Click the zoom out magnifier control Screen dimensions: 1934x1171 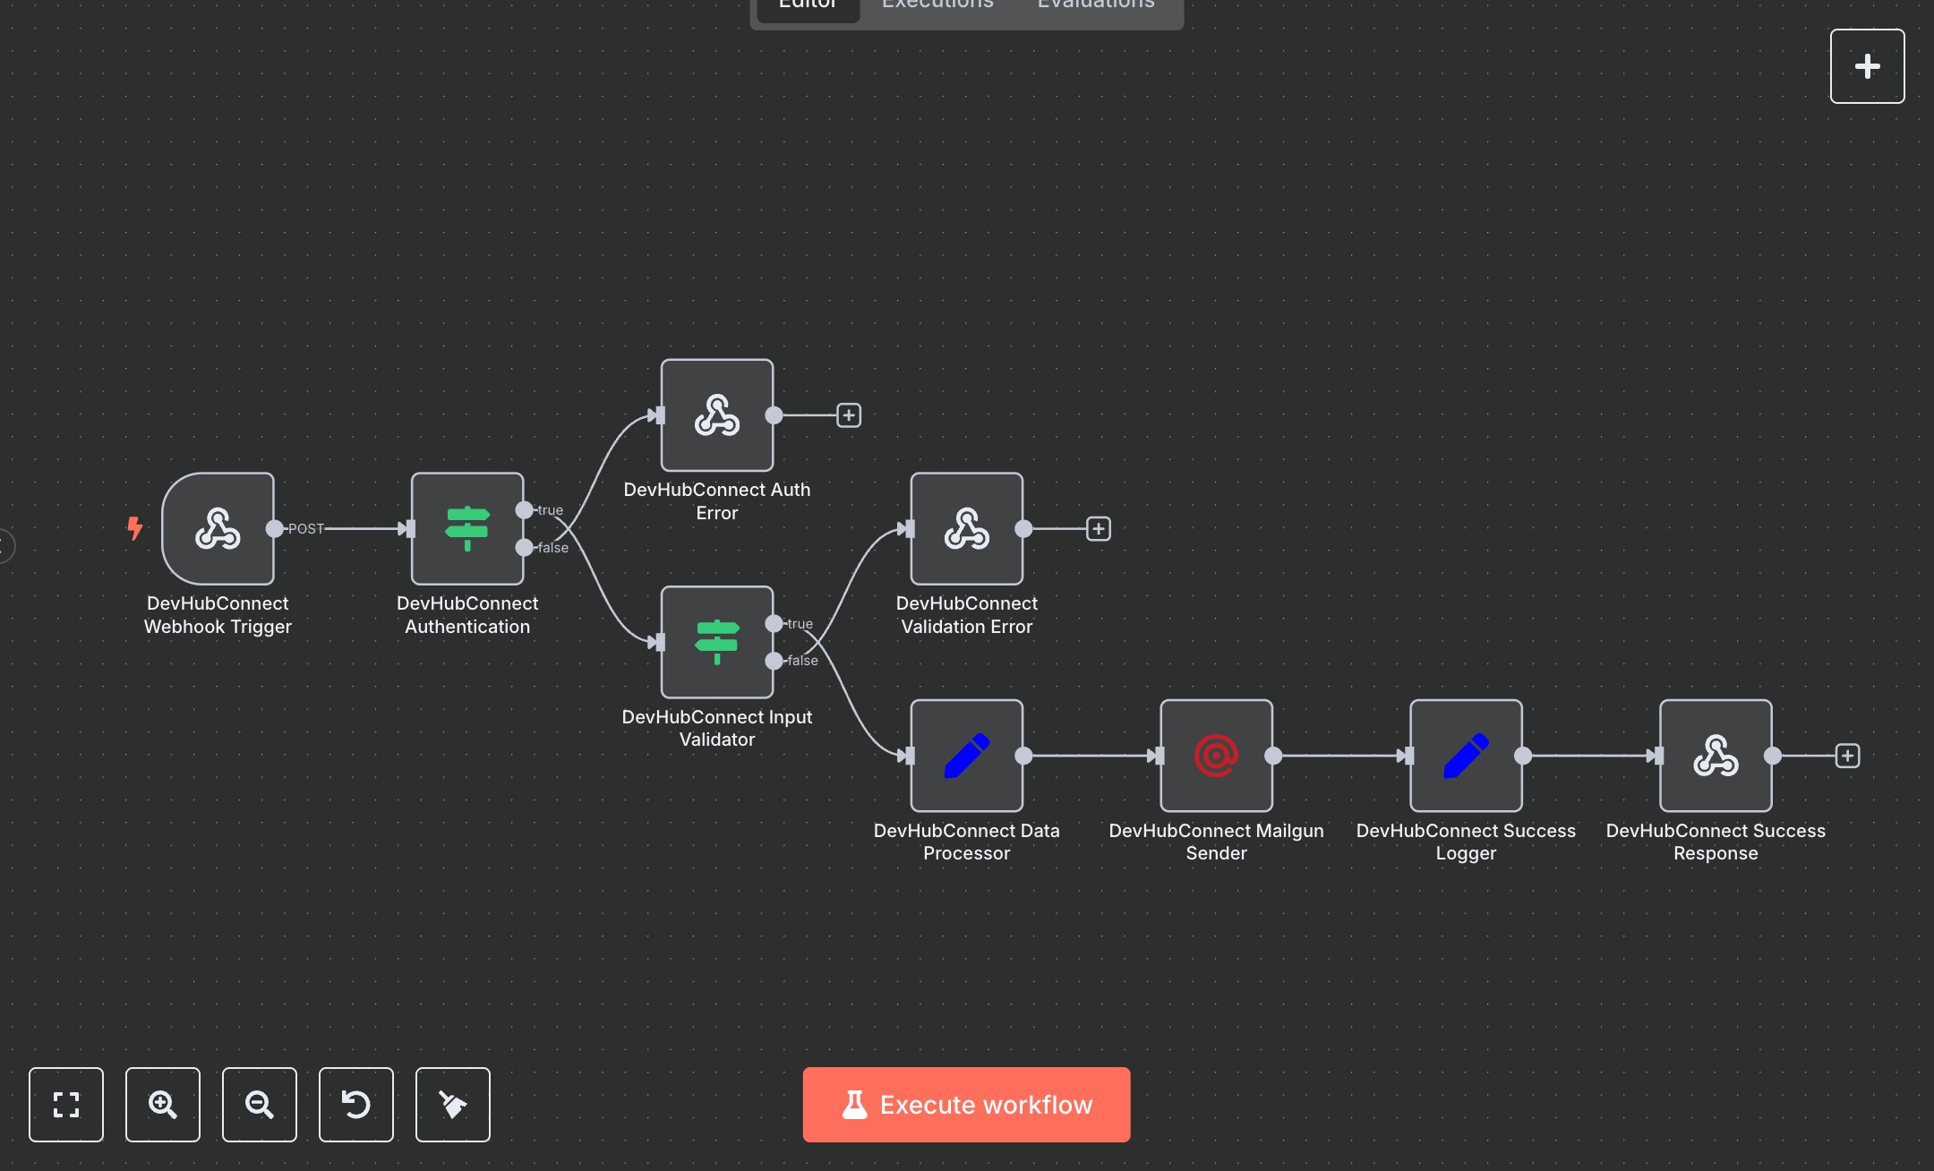pos(259,1105)
